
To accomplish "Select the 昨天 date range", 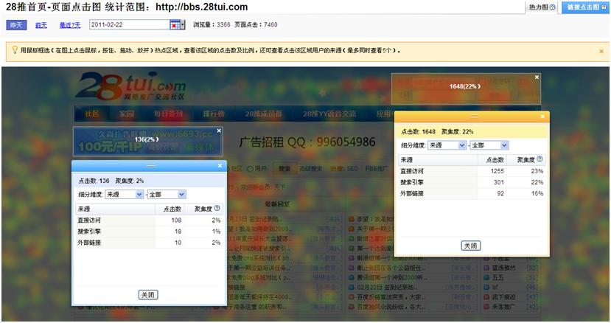I will (x=16, y=25).
